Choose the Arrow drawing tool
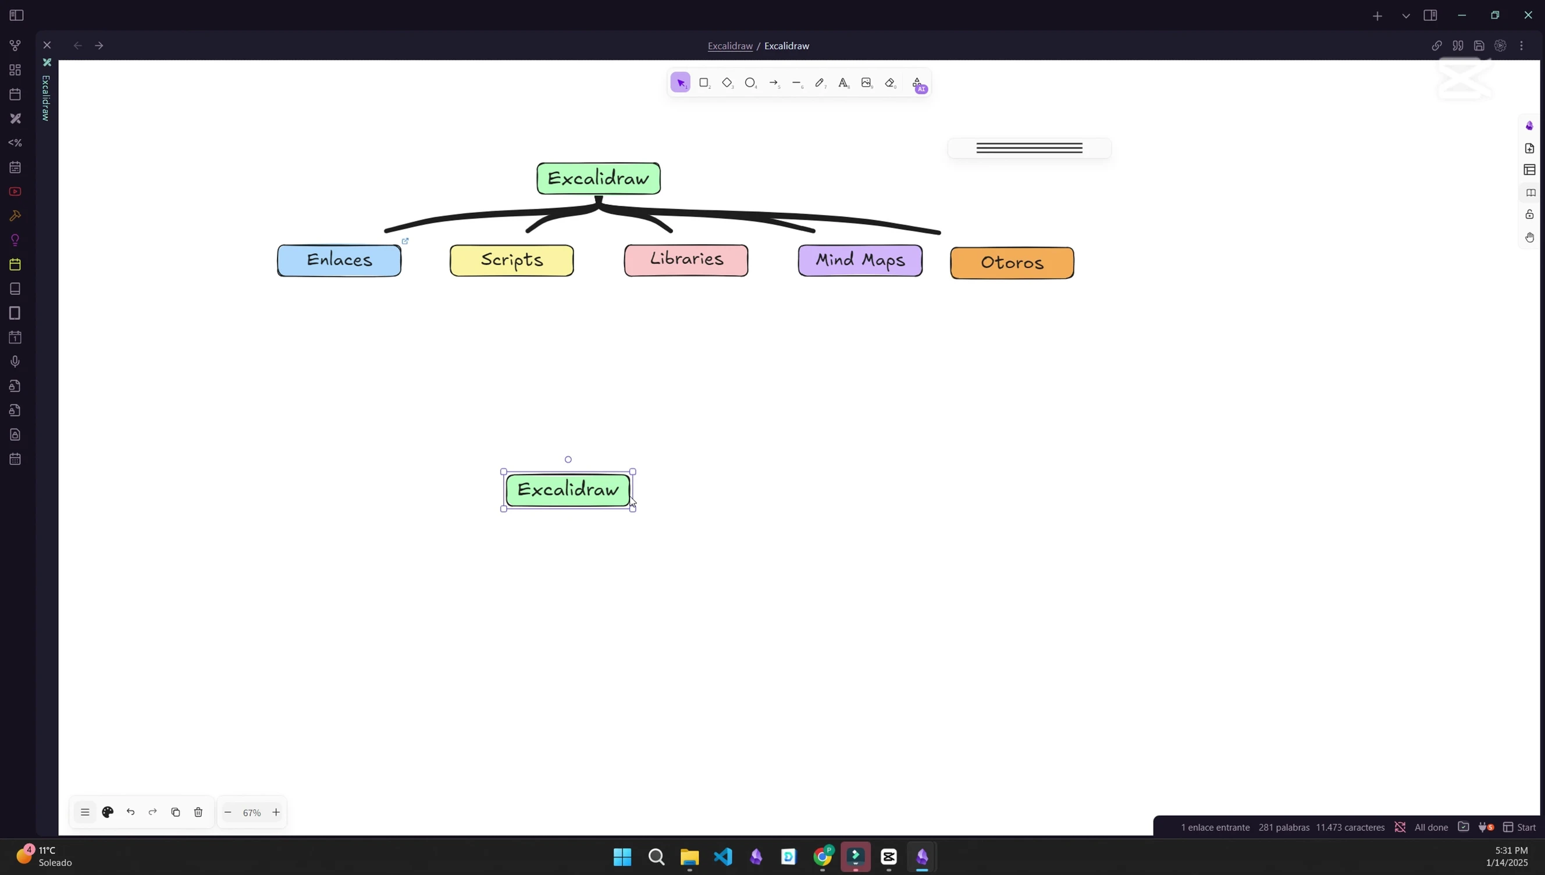The width and height of the screenshot is (1545, 875). tap(774, 83)
